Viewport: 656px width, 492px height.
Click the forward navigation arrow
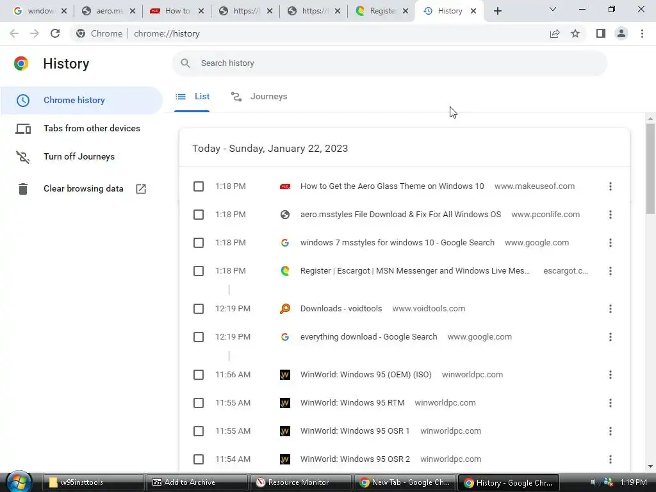coord(35,33)
